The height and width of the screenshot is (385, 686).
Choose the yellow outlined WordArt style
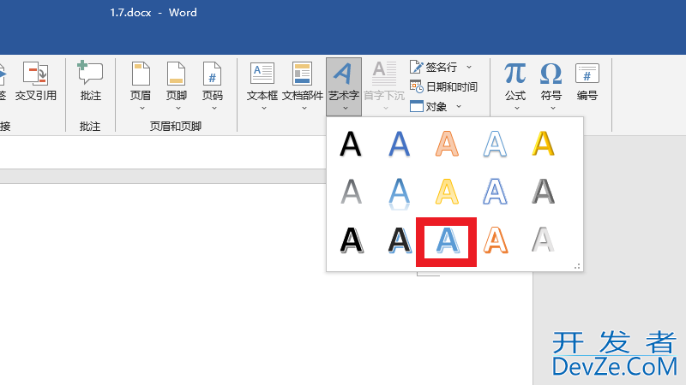447,192
